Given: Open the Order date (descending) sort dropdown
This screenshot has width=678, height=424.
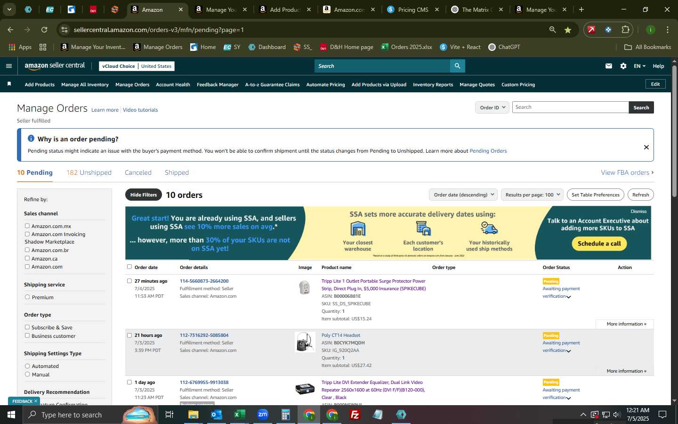Looking at the screenshot, I should tap(464, 195).
